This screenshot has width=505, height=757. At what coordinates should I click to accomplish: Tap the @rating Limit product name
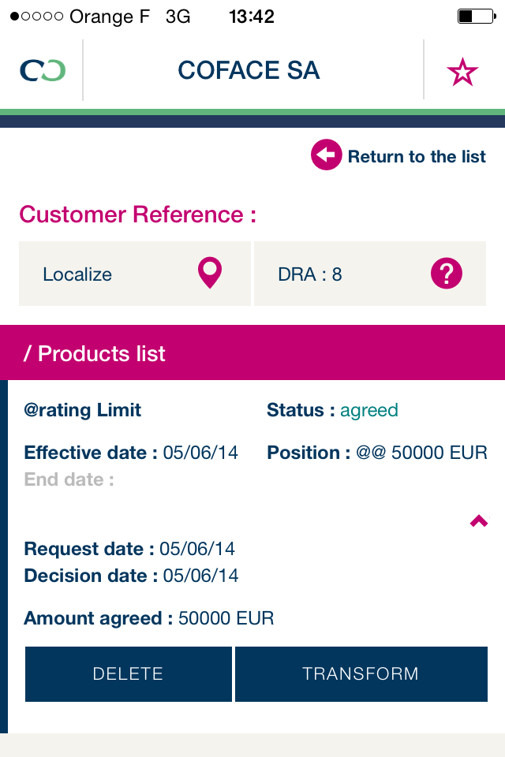[83, 410]
